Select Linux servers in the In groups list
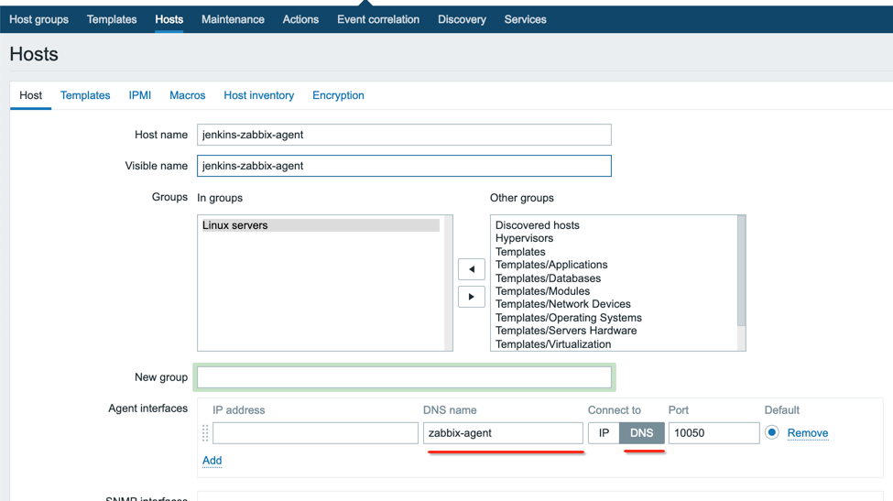893x501 pixels. tap(235, 225)
